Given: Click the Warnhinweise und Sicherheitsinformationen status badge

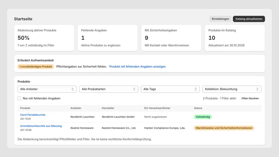Looking at the screenshot, I should click(x=224, y=128).
